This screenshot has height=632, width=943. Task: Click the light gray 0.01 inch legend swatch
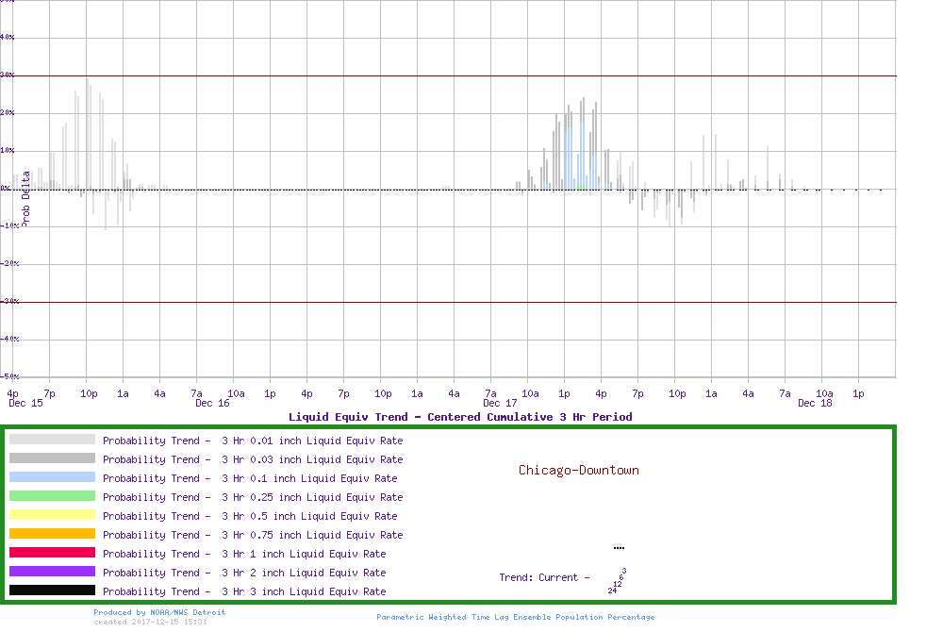(x=52, y=440)
